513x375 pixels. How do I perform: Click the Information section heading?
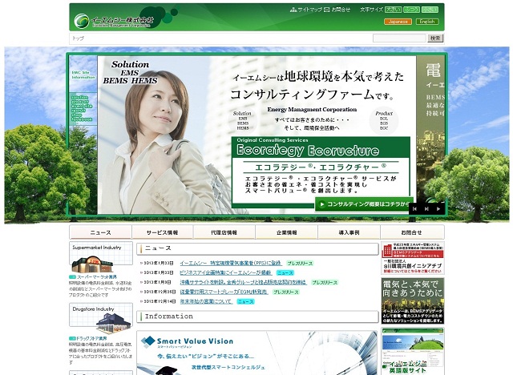click(257, 317)
